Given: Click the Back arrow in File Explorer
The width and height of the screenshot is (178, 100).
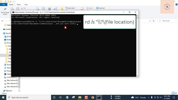Looking at the screenshot, I should [3, 21].
